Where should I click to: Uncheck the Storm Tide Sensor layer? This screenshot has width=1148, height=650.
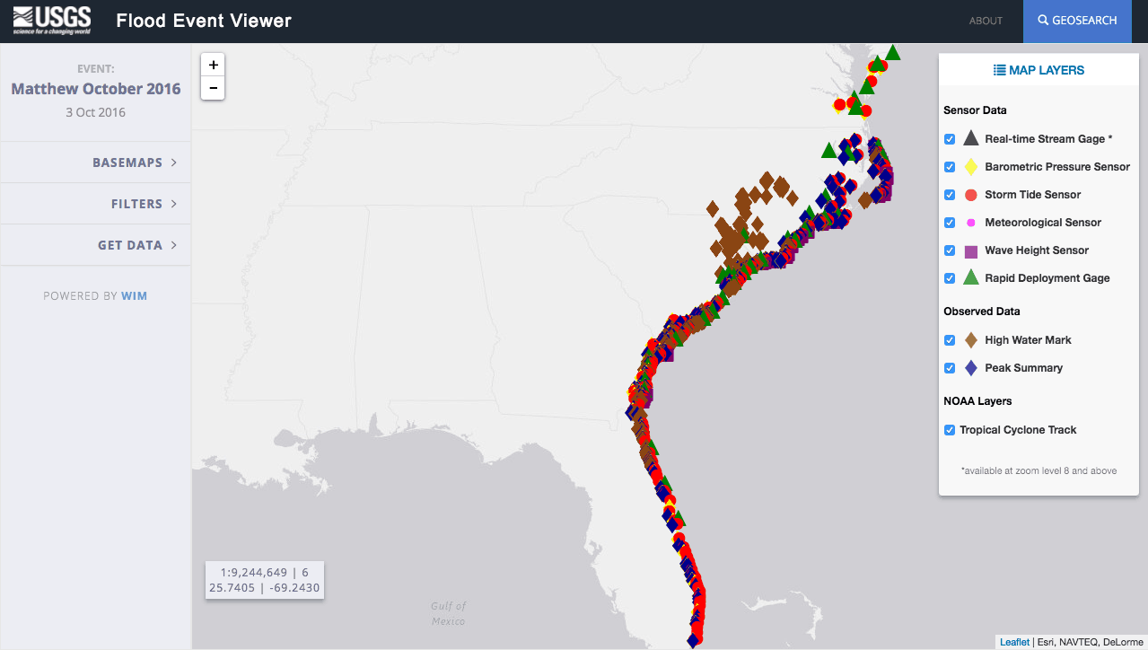(950, 195)
